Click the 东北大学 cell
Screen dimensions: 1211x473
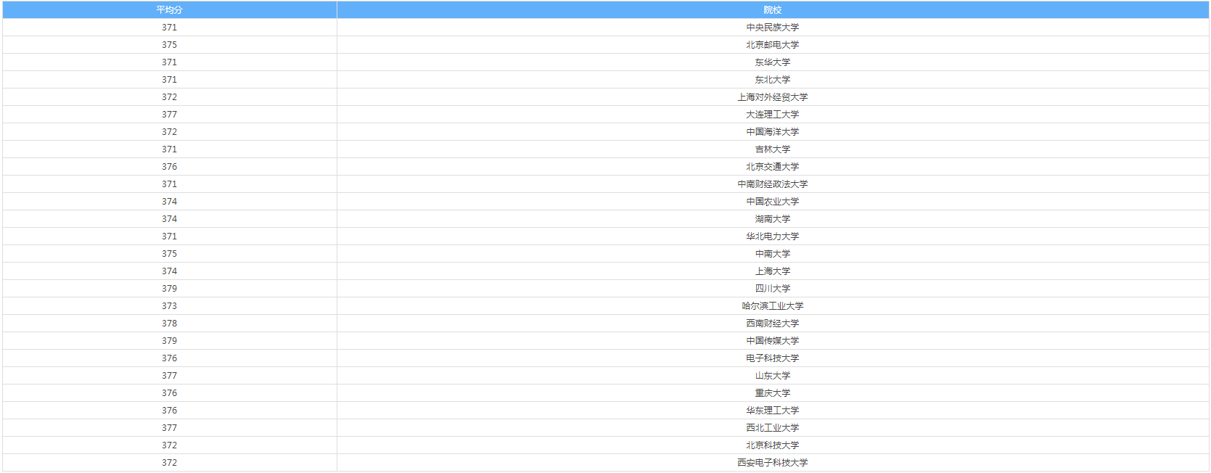tap(773, 80)
